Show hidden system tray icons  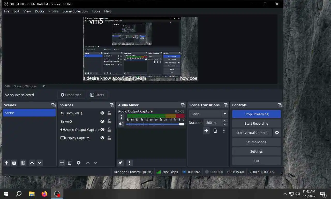[285, 194]
